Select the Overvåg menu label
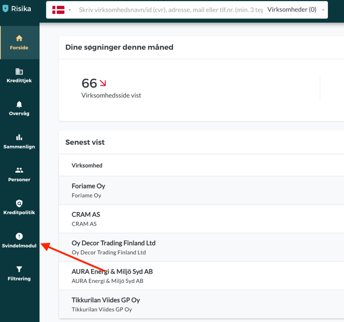 point(19,113)
